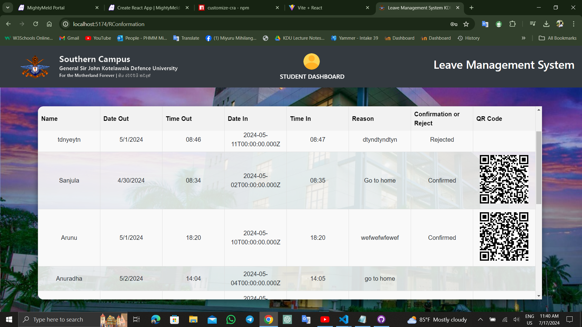Image resolution: width=582 pixels, height=327 pixels.
Task: Reload the page
Action: tap(35, 24)
